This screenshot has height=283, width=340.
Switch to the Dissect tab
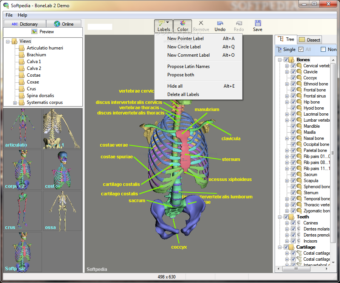coord(309,40)
